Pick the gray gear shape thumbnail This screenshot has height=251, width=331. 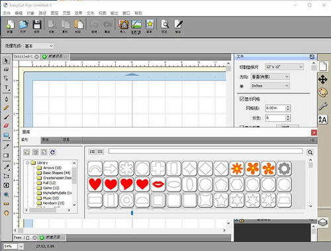(x=284, y=168)
